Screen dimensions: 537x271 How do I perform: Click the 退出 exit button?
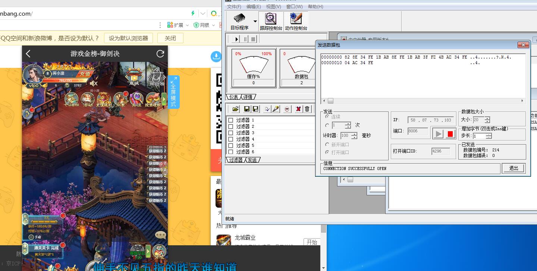514,168
